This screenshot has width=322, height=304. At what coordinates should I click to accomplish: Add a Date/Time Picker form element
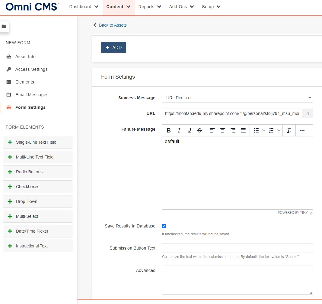(x=38, y=231)
